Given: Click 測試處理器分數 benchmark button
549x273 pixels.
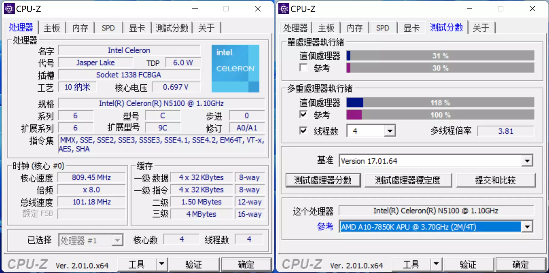Looking at the screenshot, I should (323, 180).
